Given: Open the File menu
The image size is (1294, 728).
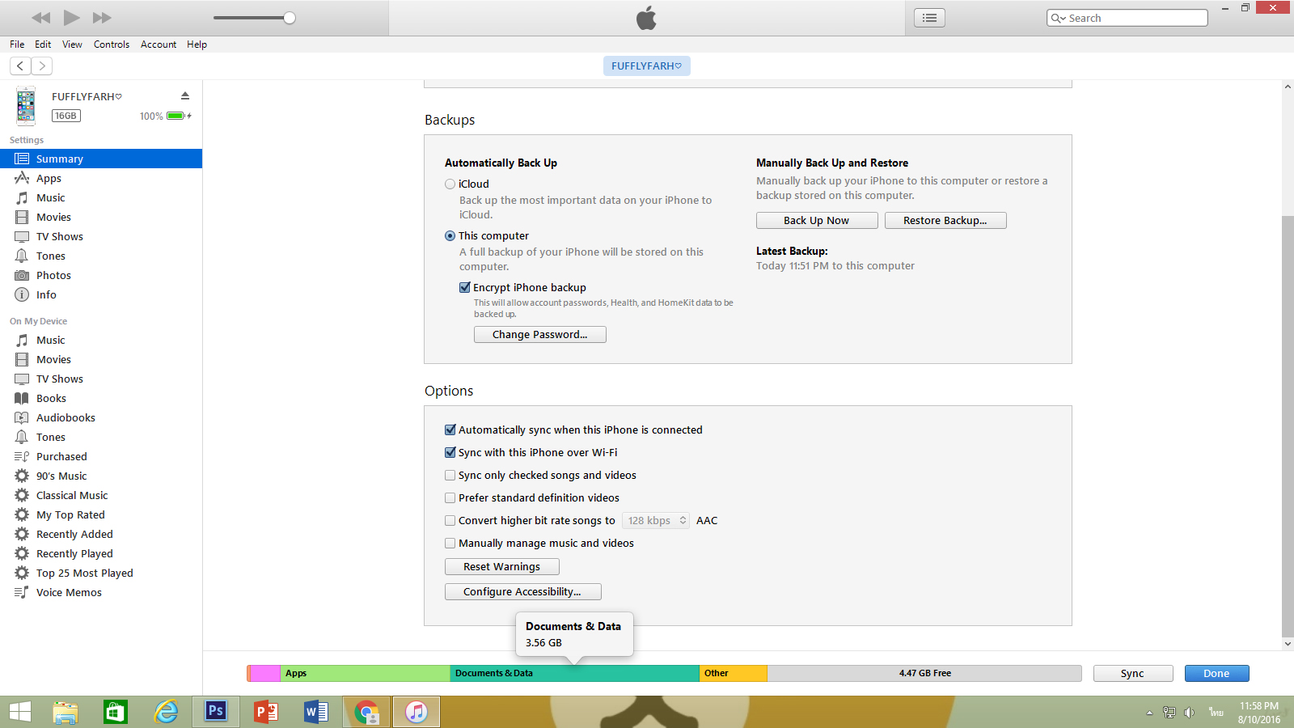Looking at the screenshot, I should point(17,44).
